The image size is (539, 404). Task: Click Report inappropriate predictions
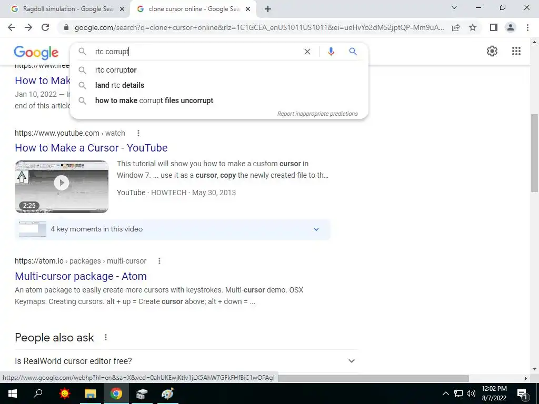point(317,114)
